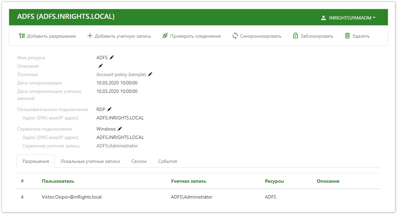Viewport: 397px width, 214px height.
Task: Click Дата синхронизации value 10.03.2020 10:00:00
Action: tap(117, 83)
